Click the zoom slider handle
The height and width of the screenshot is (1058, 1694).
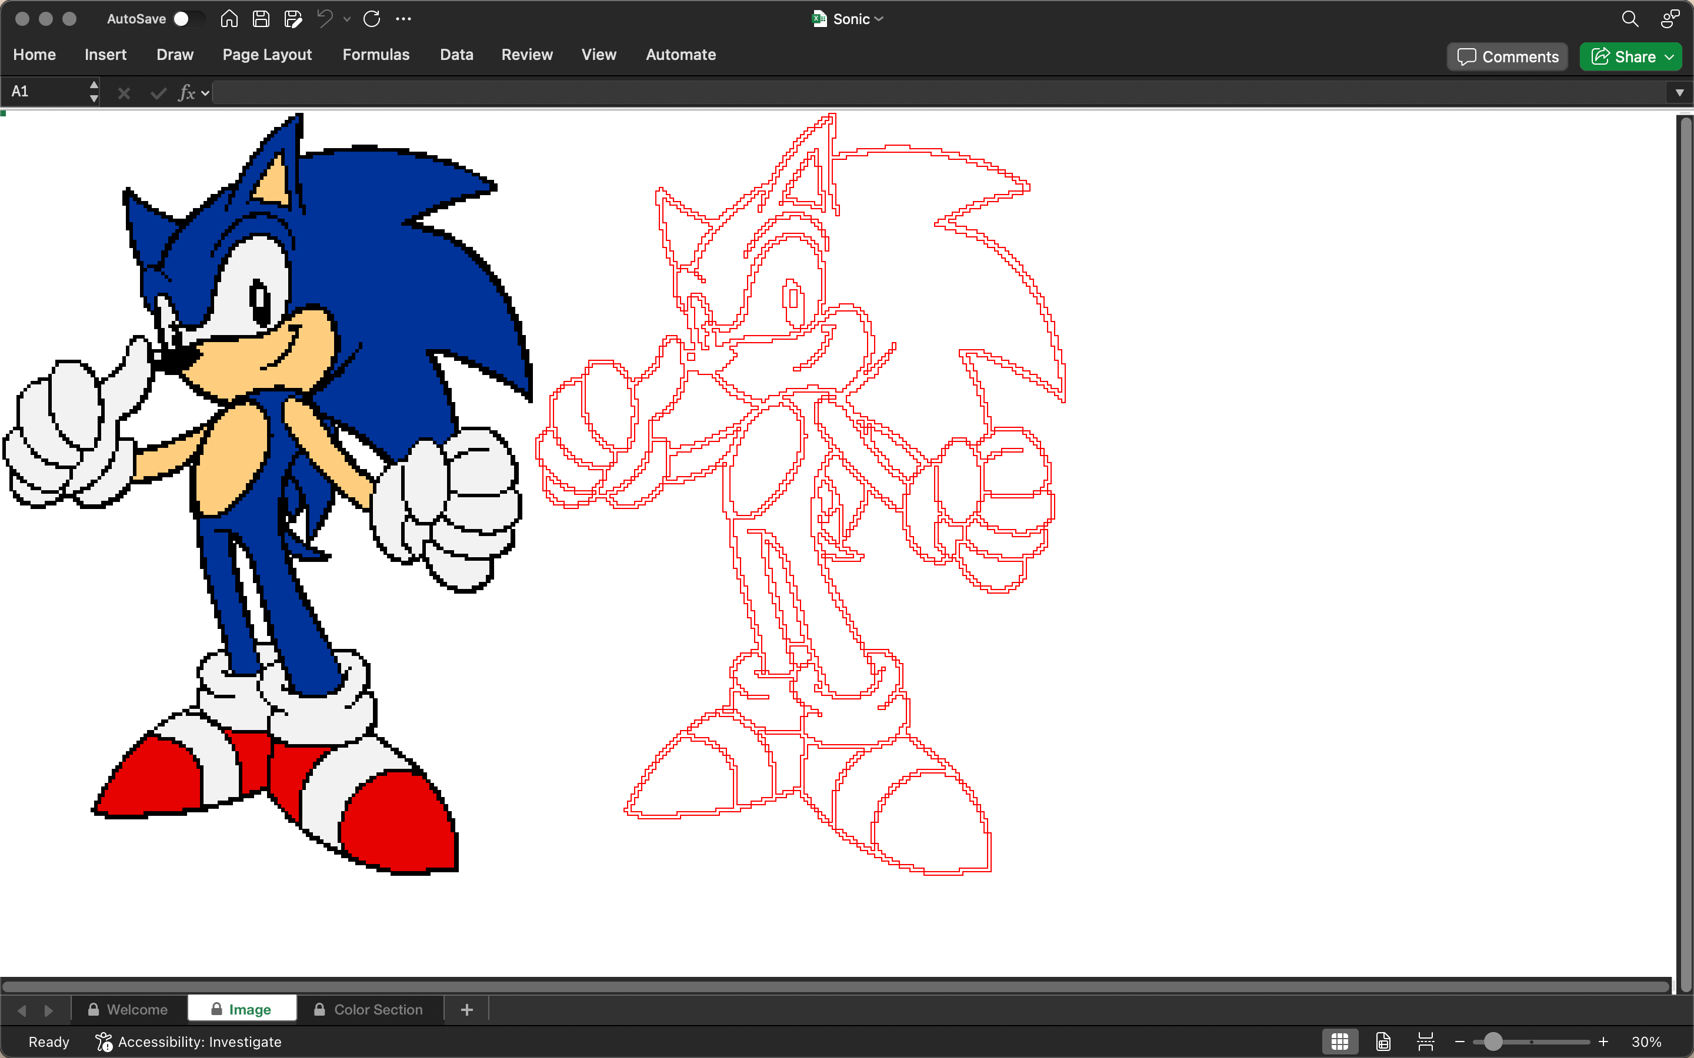click(x=1492, y=1042)
